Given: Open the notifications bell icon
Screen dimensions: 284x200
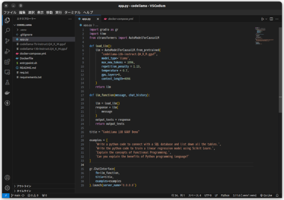Looking at the screenshot, I should tap(277, 195).
